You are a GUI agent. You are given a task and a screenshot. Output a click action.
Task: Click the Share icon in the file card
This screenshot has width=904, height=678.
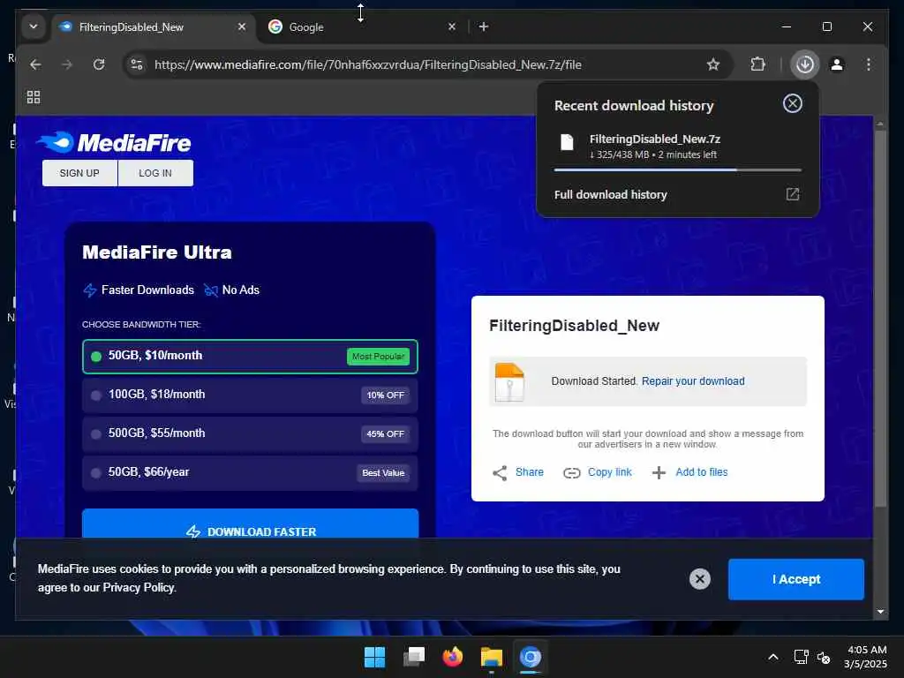(x=500, y=473)
